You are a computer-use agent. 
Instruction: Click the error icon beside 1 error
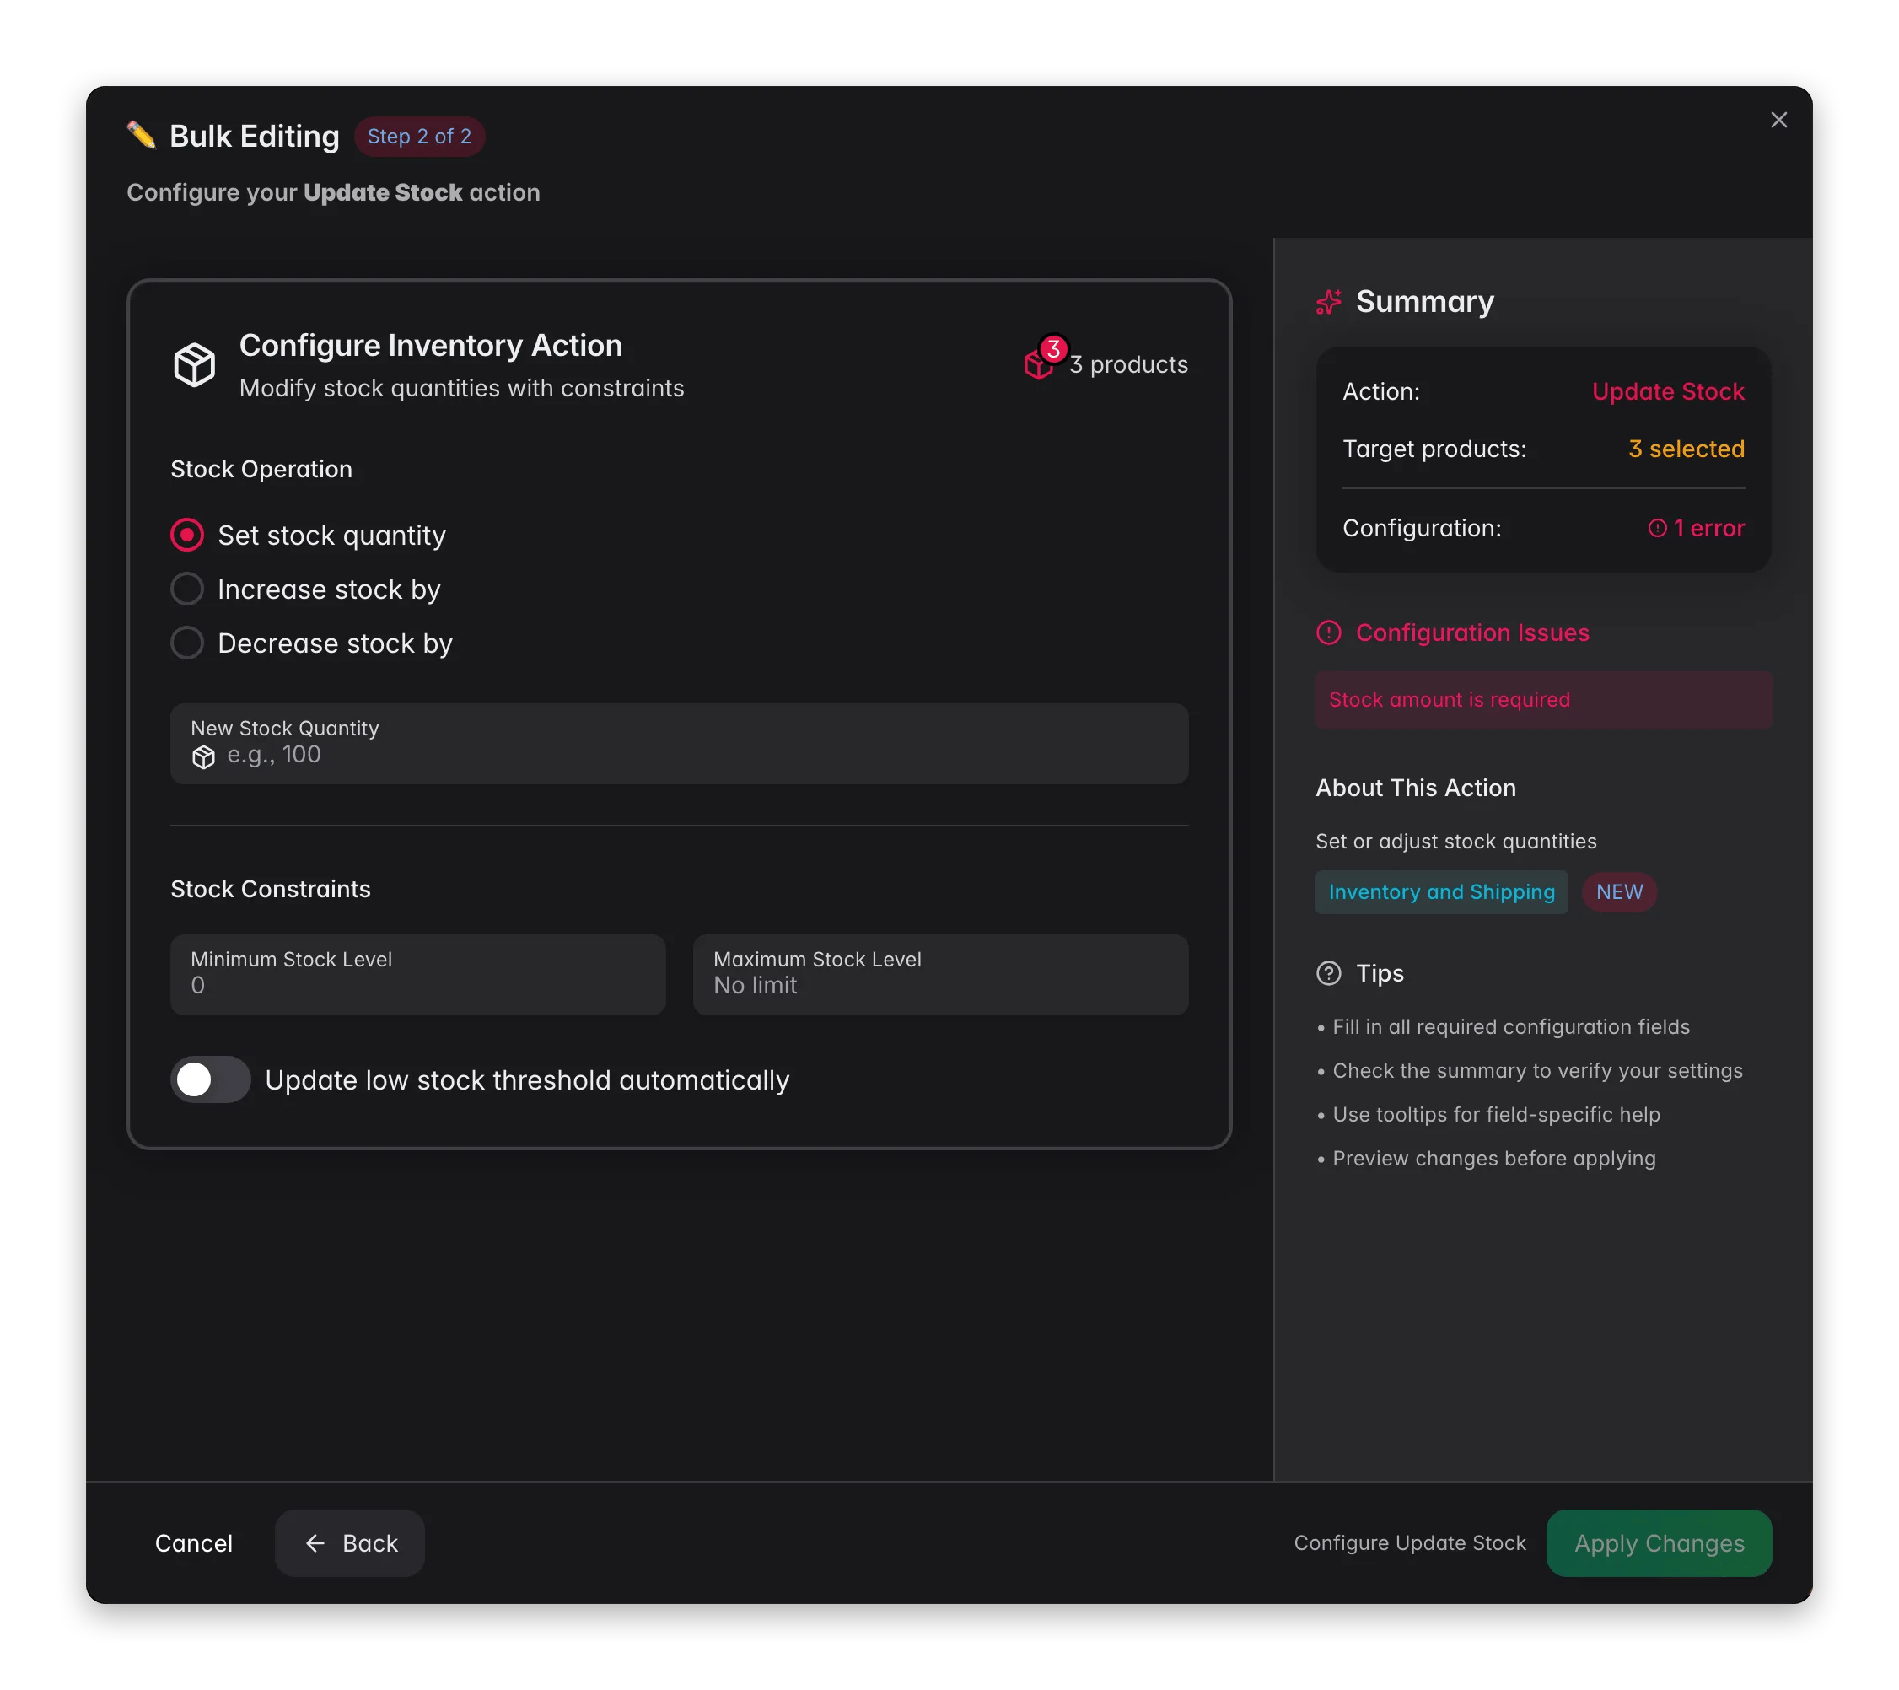(1658, 528)
